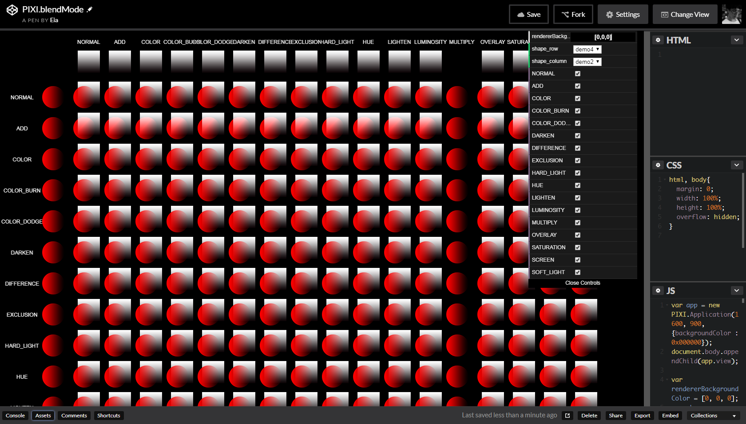This screenshot has width=746, height=424.
Task: Click the Settings gear button
Action: click(623, 14)
